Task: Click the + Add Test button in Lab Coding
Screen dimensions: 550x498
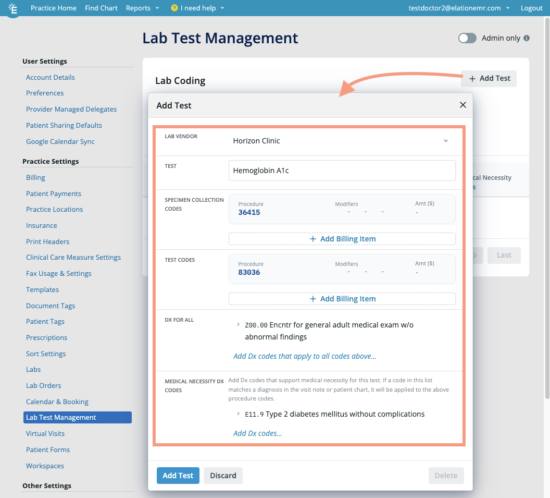Action: (489, 78)
